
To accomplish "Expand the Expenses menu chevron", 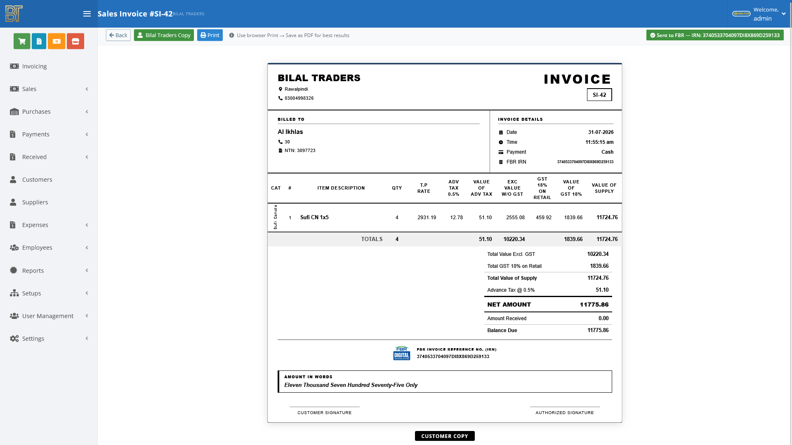I will point(87,225).
